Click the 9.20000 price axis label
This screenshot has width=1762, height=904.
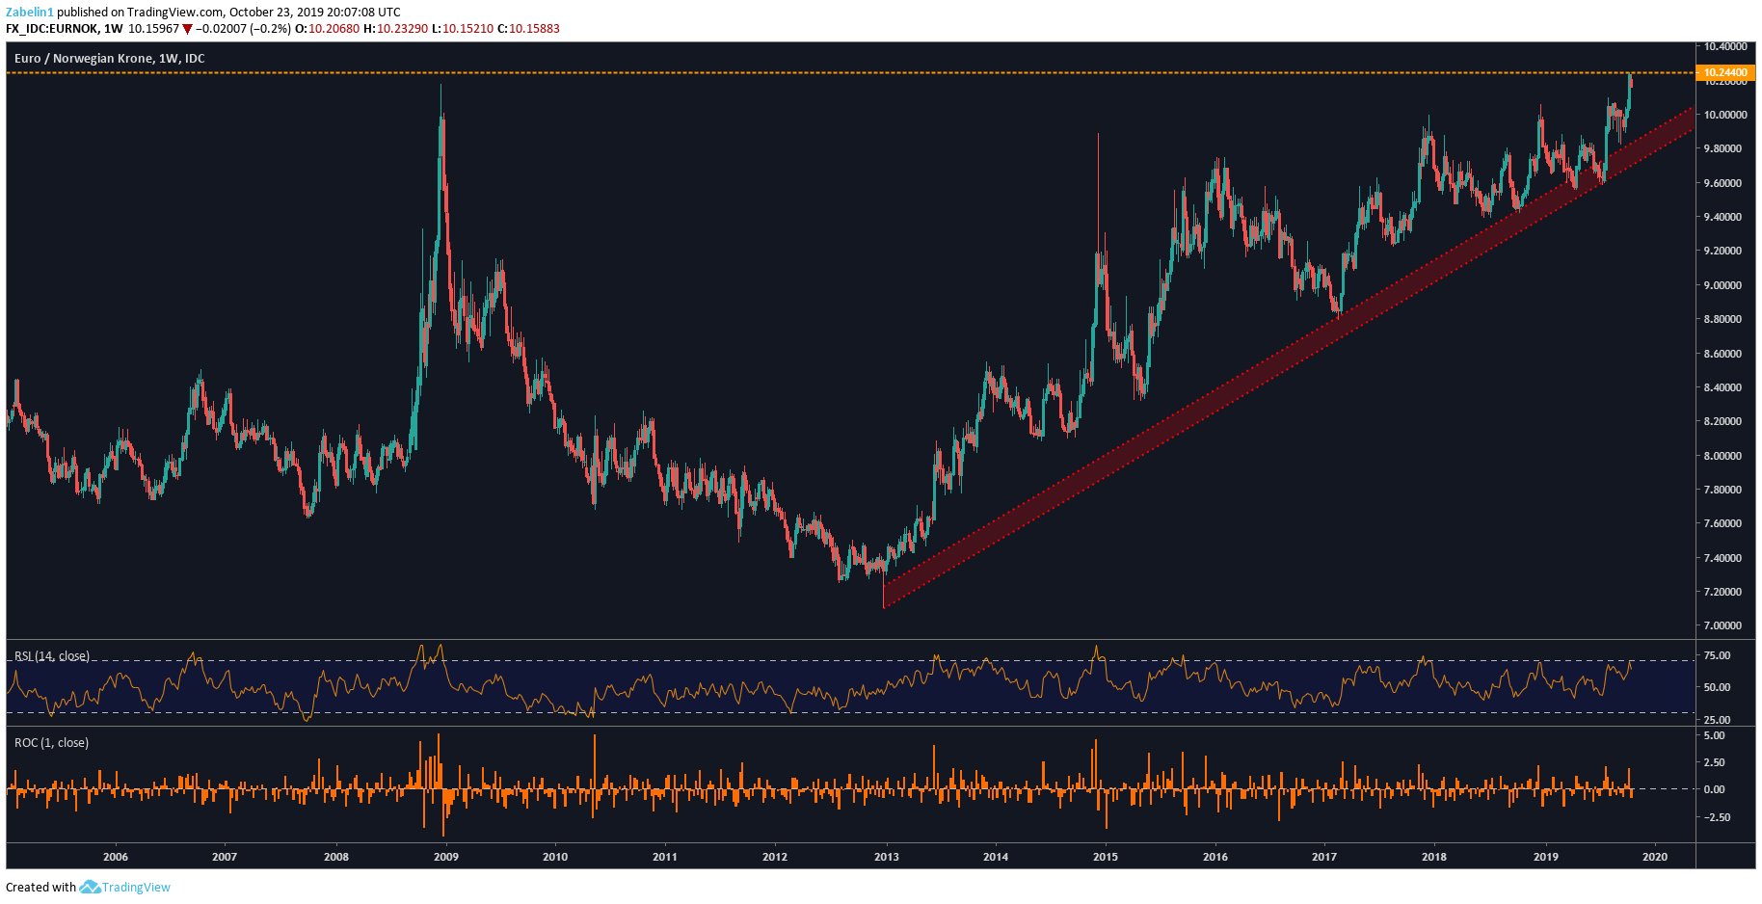[1722, 251]
